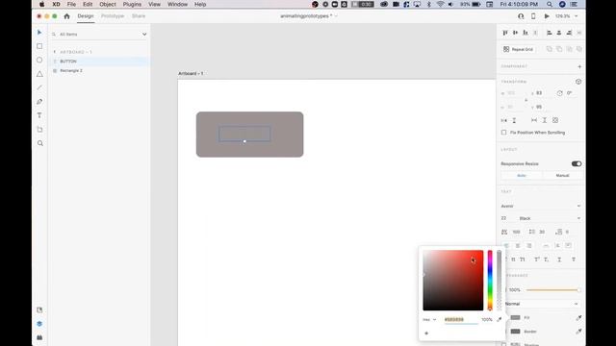Pick the Ellipse tool
The width and height of the screenshot is (616, 346).
39,60
